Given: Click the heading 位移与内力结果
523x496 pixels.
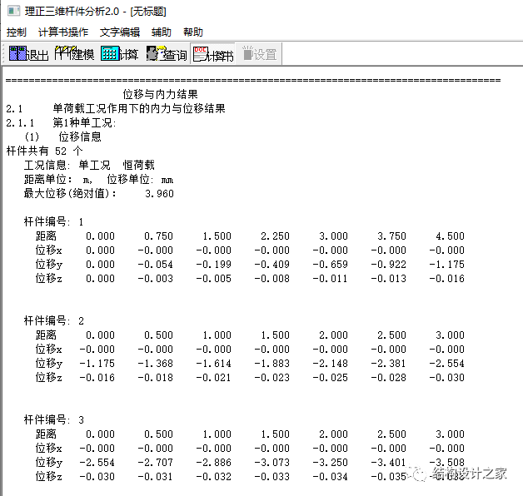Looking at the screenshot, I should click(x=160, y=94).
